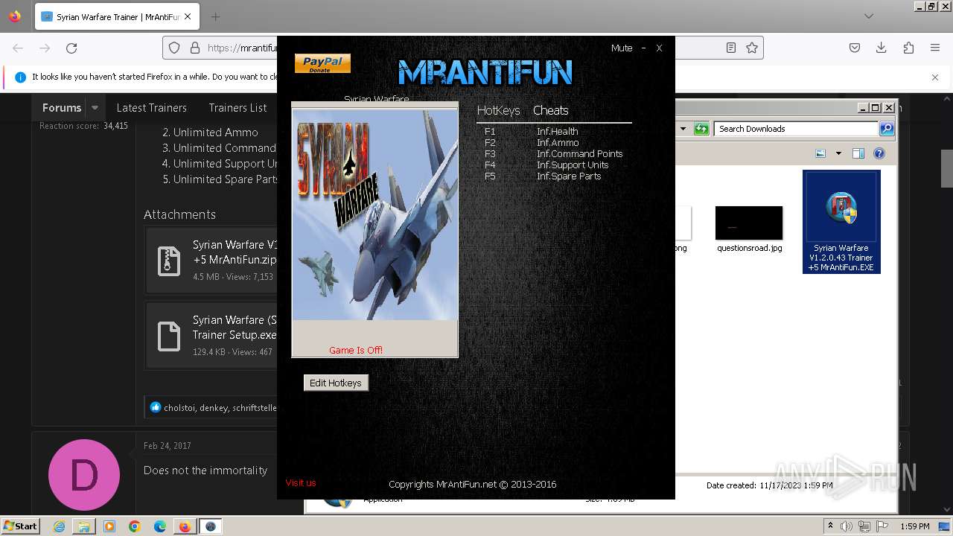Click Mute in the trainer window

tap(622, 48)
